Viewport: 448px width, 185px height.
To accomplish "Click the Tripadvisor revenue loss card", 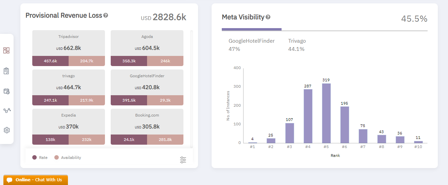I will (x=69, y=43).
